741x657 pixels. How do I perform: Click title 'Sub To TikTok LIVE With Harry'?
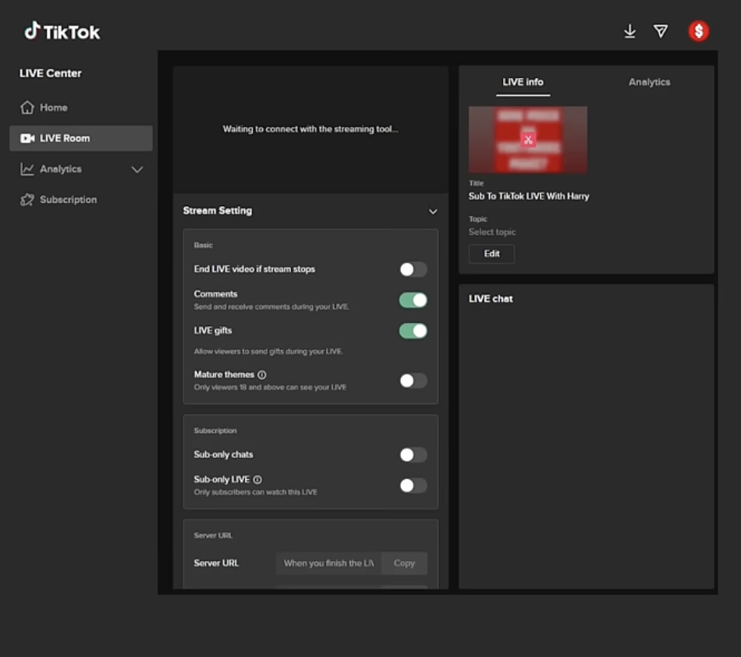[529, 196]
